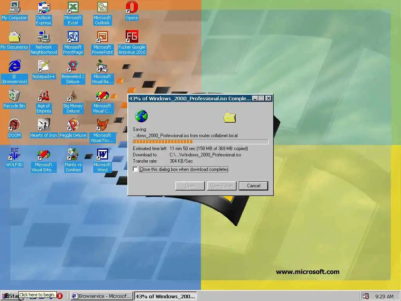The image size is (401, 301).
Task: Click the download progress bar
Action: click(200, 142)
